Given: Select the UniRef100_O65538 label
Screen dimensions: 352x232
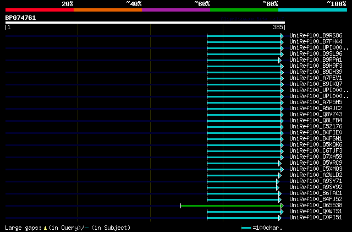Looking at the screenshot, I should point(316,206).
